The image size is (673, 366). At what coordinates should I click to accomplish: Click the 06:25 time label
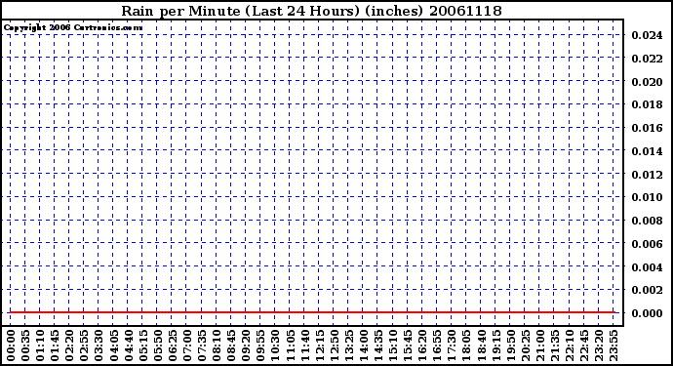click(172, 346)
